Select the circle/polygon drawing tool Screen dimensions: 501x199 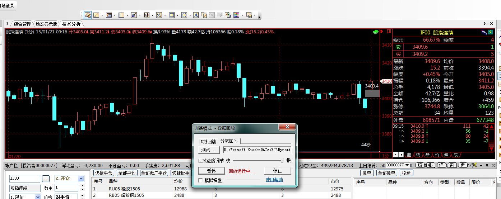tap(184, 15)
